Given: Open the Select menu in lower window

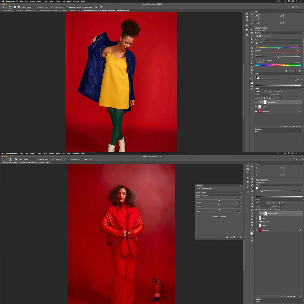Looking at the screenshot, I should [51, 154].
